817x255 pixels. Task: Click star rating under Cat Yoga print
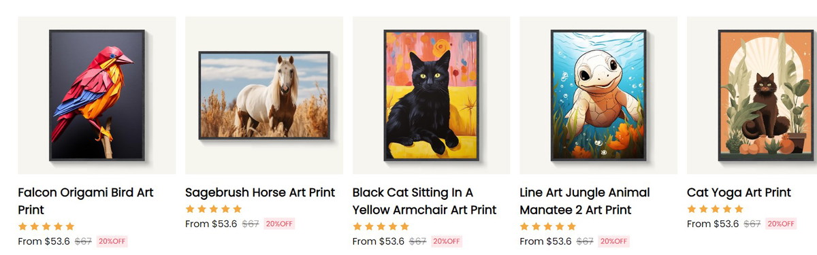(x=715, y=209)
